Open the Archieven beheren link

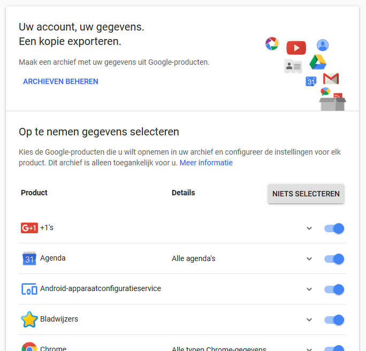coord(60,82)
